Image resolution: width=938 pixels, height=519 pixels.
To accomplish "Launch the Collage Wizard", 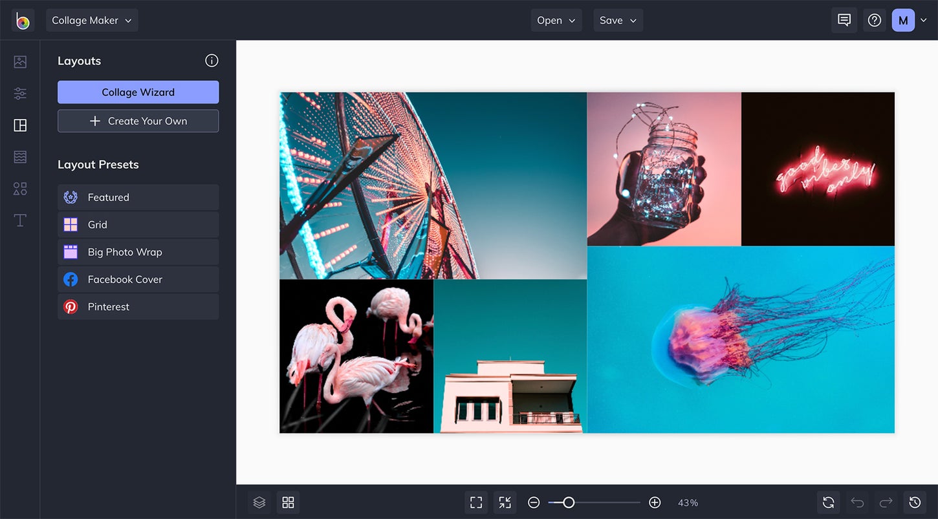I will pyautogui.click(x=138, y=92).
